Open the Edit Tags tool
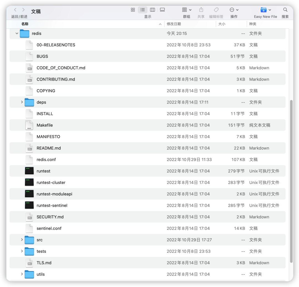Image resolution: width=299 pixels, height=287 pixels. pyautogui.click(x=216, y=10)
